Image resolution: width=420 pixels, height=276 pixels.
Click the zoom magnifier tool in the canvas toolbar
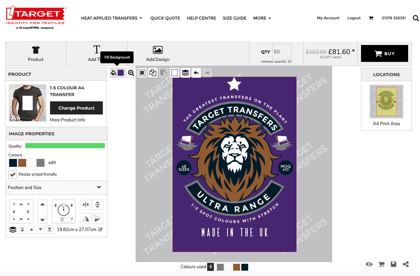[x=131, y=73]
